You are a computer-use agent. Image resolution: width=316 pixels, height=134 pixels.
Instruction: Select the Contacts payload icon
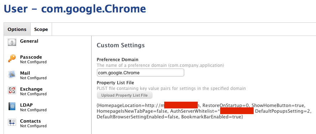12,122
